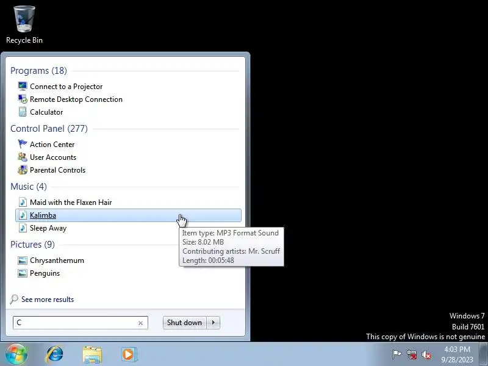Click the Show desktop strip beside the clock
Screen dimensions: 488x366
click(484, 354)
